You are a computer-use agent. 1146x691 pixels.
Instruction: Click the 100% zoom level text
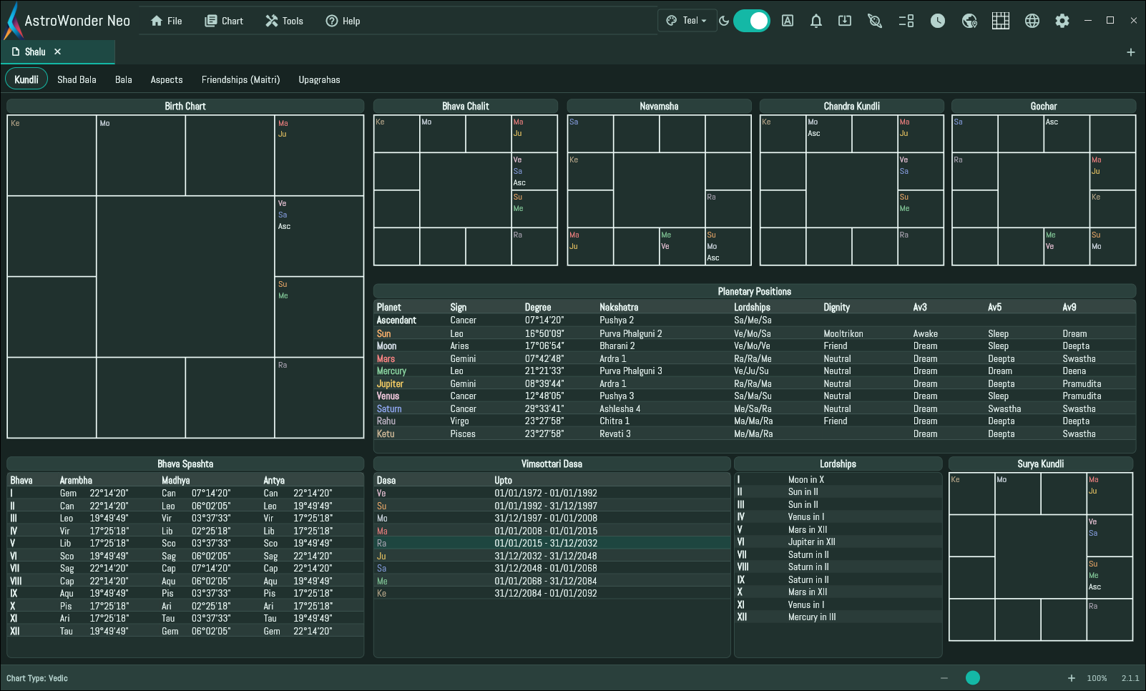1097,678
